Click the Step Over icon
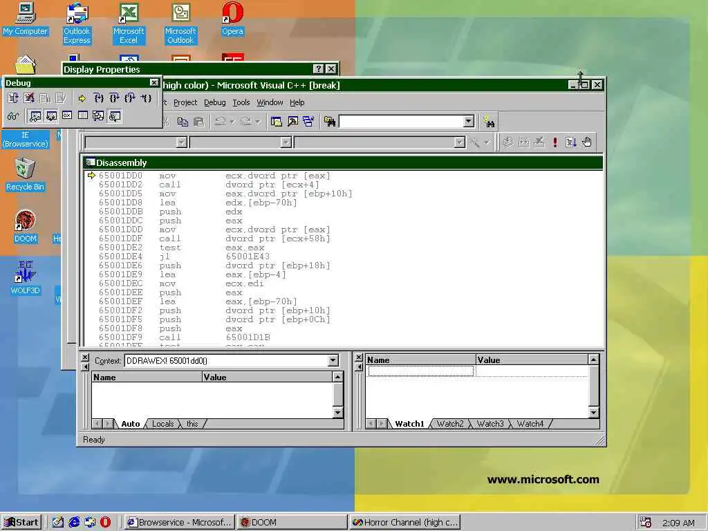The image size is (708, 531). point(114,98)
